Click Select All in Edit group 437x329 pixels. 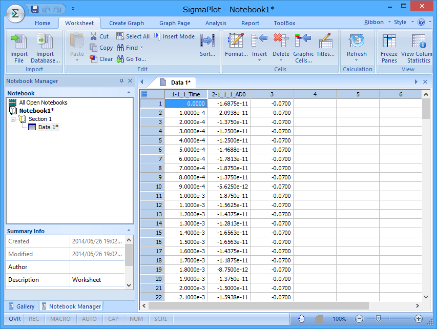tap(133, 36)
